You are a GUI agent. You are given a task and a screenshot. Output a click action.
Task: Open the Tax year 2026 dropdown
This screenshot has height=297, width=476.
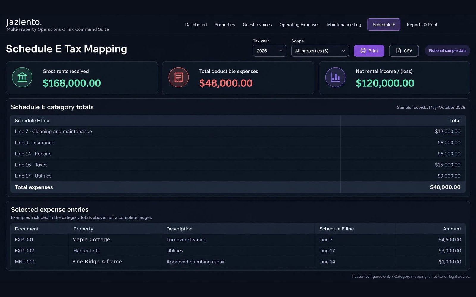pyautogui.click(x=270, y=51)
